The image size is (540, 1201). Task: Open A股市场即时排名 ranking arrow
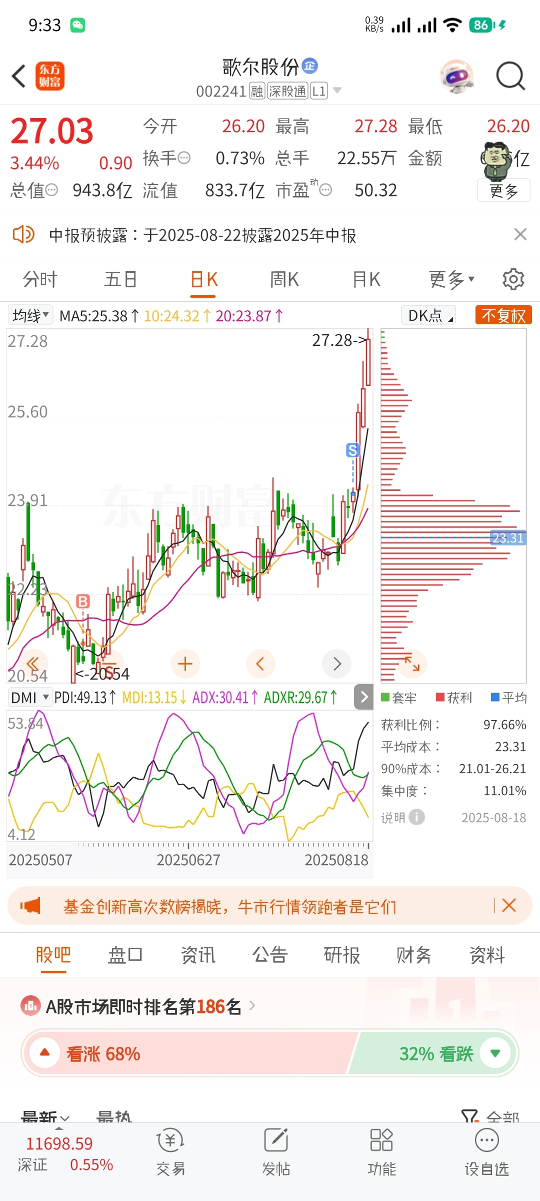pos(252,1005)
